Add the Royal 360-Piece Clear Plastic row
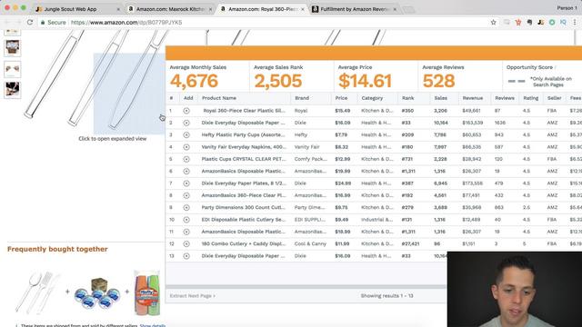The width and height of the screenshot is (582, 327). point(186,111)
